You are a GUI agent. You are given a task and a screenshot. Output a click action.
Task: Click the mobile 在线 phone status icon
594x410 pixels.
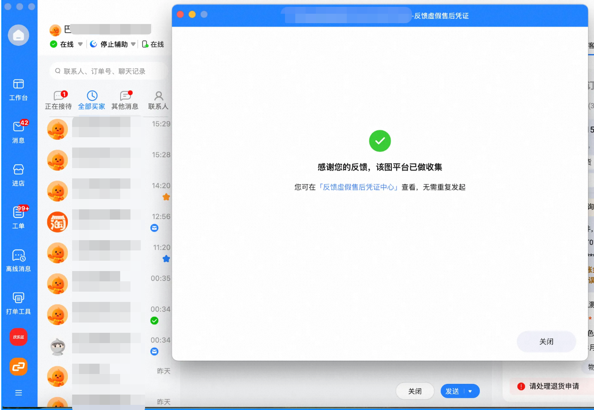(145, 44)
